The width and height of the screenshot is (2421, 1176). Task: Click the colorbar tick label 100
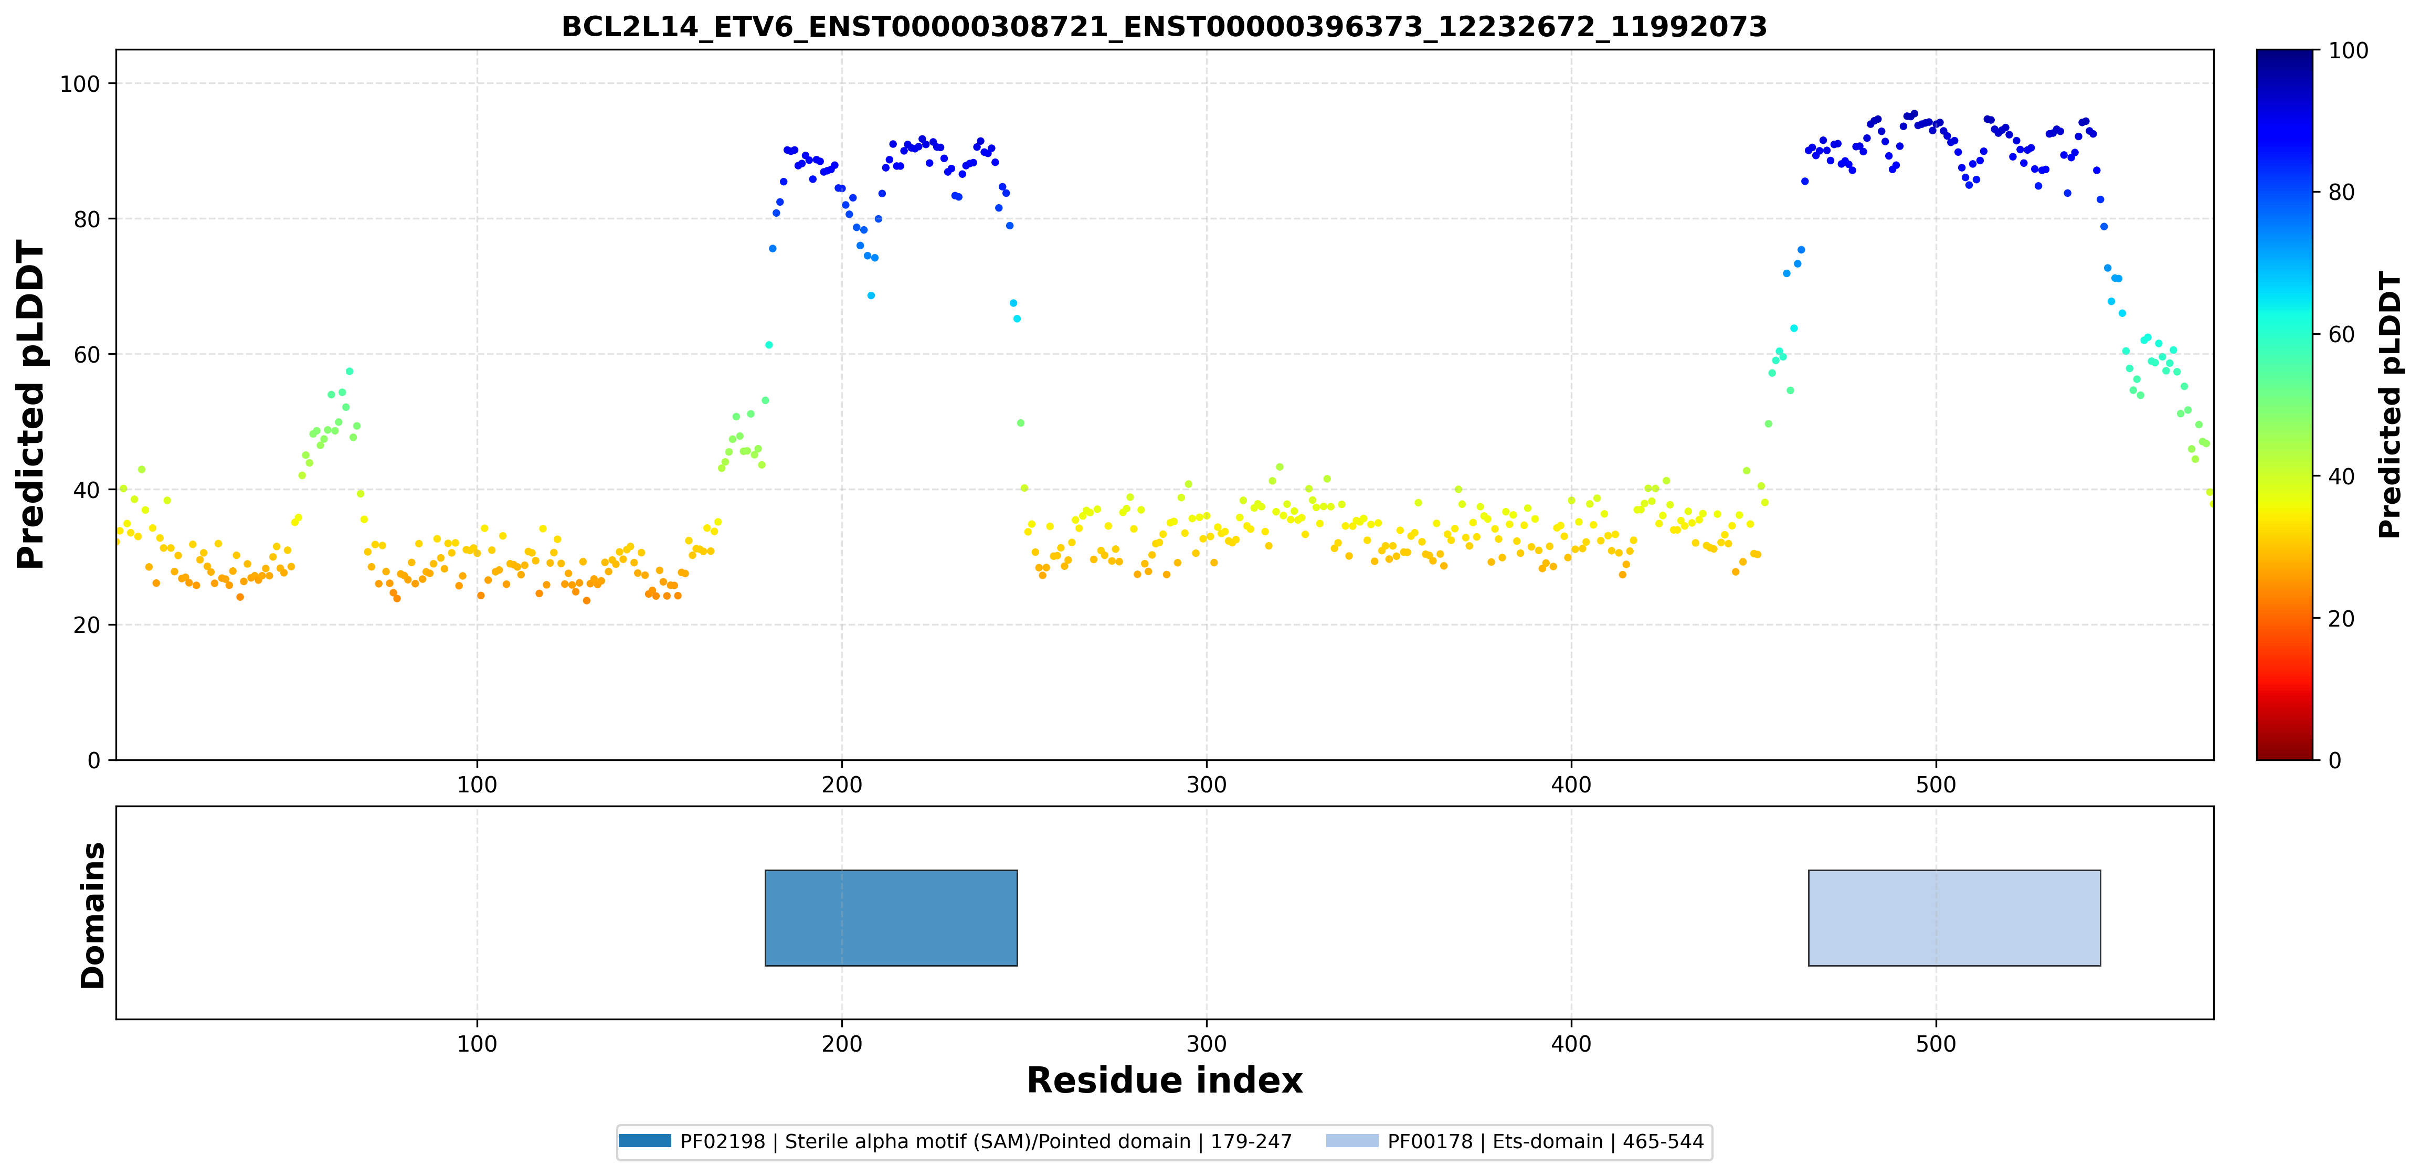[x=2348, y=51]
